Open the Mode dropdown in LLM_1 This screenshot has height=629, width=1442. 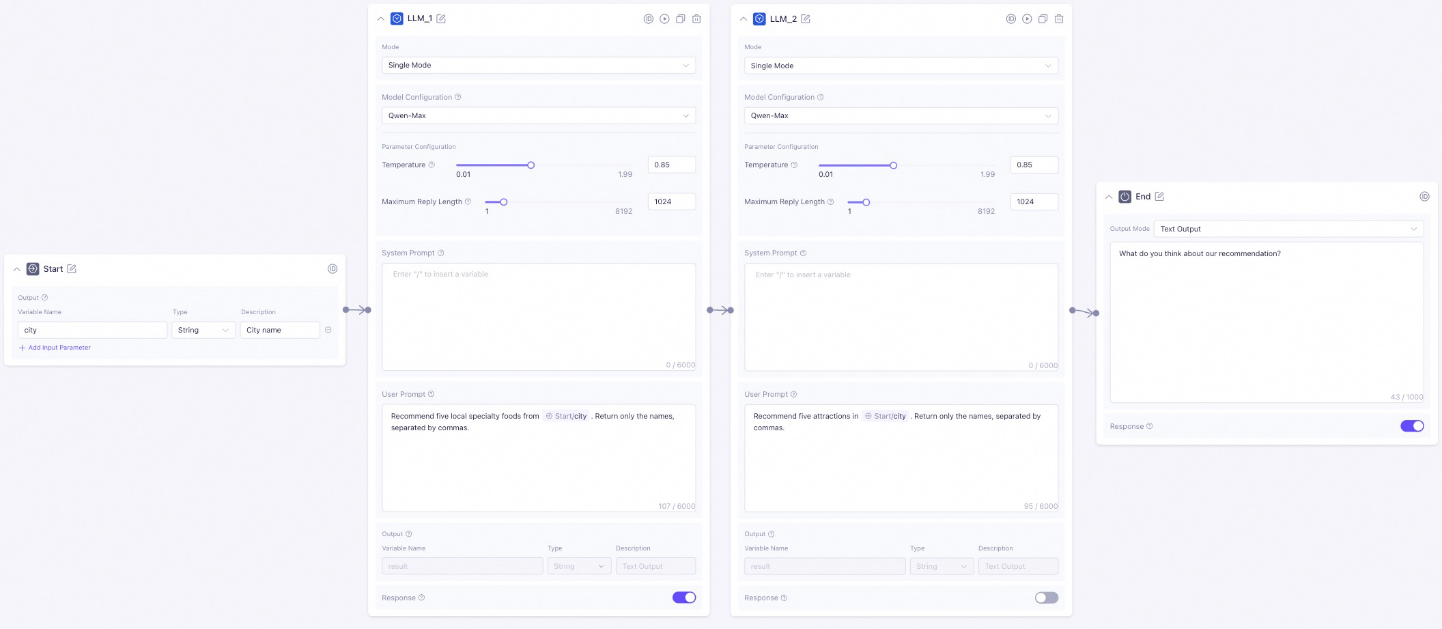[x=538, y=66]
